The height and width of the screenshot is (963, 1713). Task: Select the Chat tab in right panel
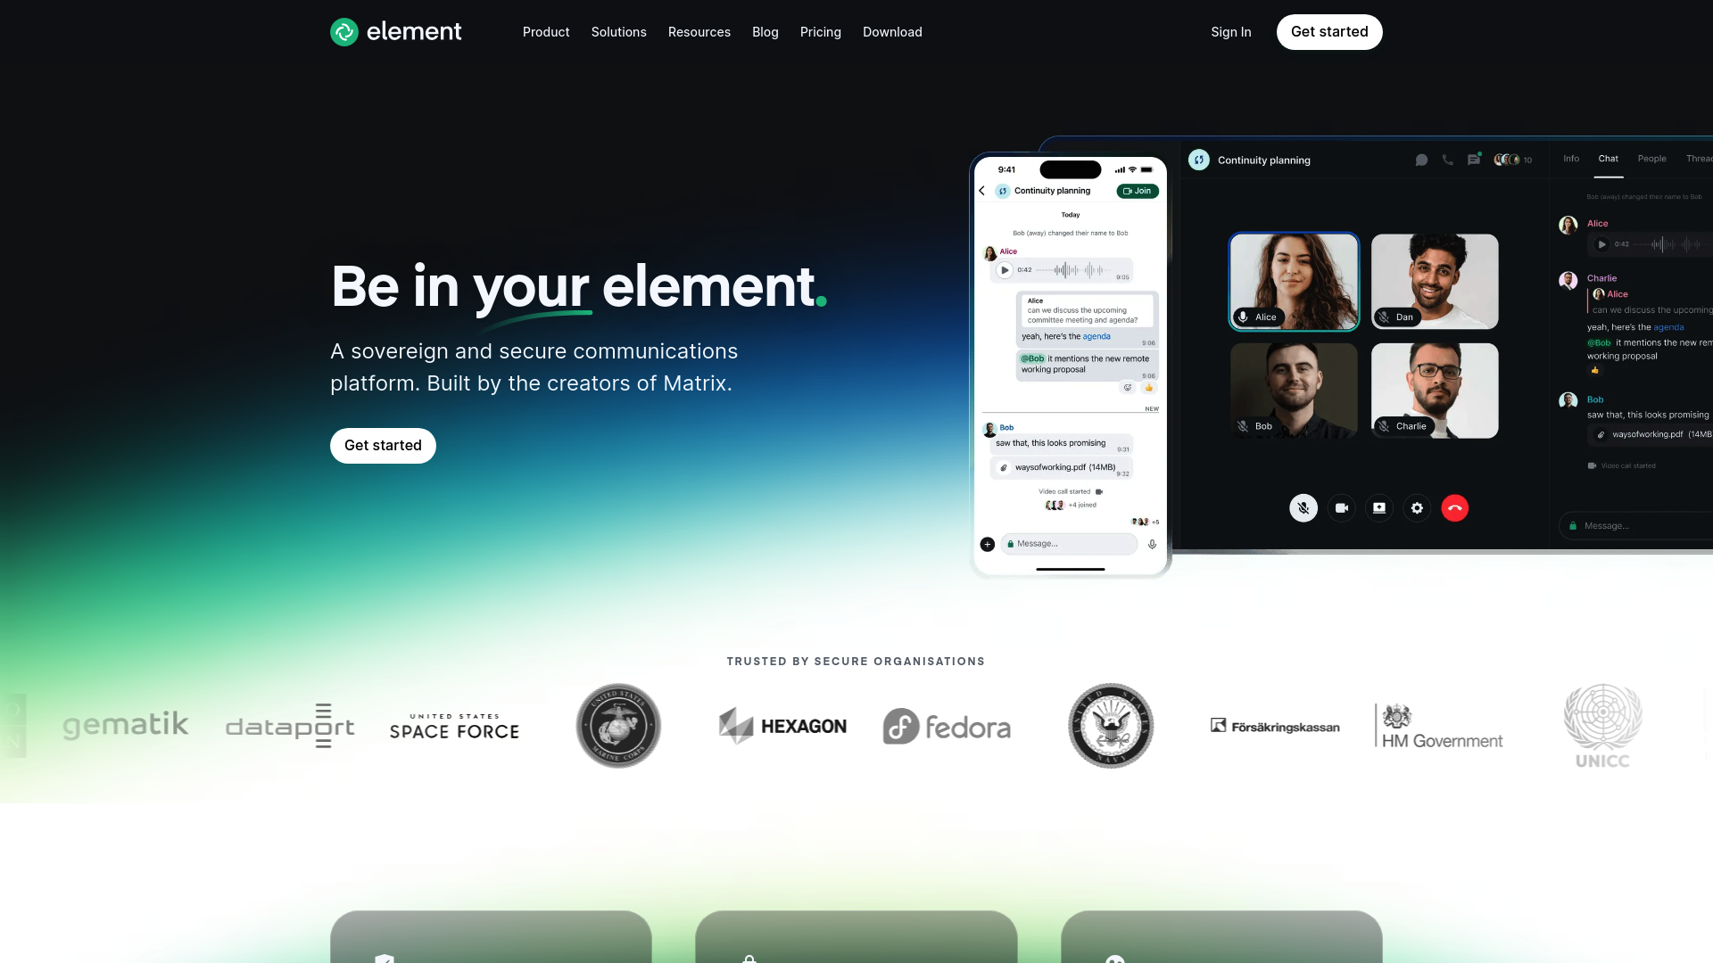click(x=1609, y=159)
